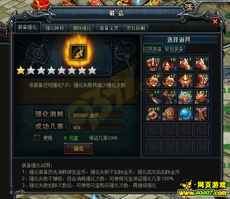The height and width of the screenshot is (199, 230).
Task: Select the blue orb item in inventory grid
Action: tap(185, 113)
